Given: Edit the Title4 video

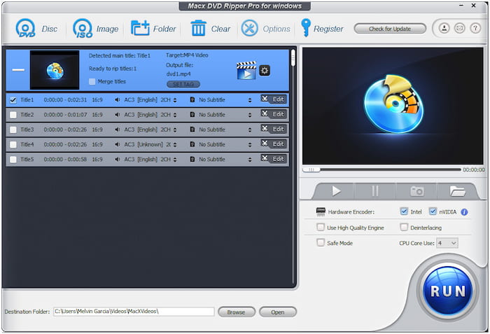Looking at the screenshot, I should [278, 144].
